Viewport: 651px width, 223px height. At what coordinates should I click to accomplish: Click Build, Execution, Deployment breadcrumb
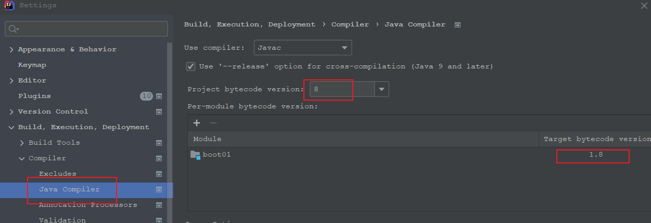250,24
